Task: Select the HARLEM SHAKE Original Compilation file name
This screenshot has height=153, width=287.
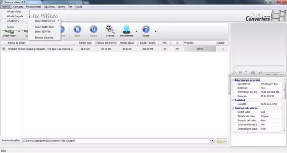Action: pyautogui.click(x=41, y=49)
